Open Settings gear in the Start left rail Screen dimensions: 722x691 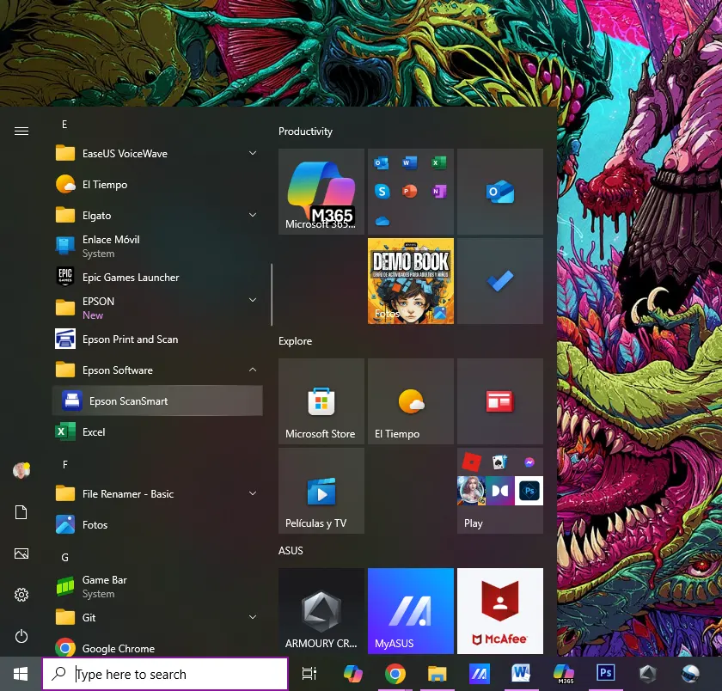pyautogui.click(x=21, y=595)
